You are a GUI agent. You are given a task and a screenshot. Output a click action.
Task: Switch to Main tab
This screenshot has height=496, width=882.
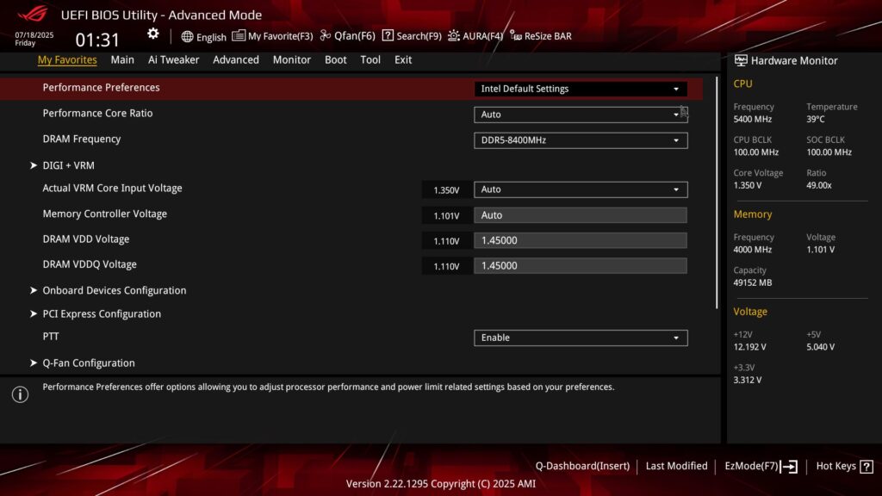point(122,59)
